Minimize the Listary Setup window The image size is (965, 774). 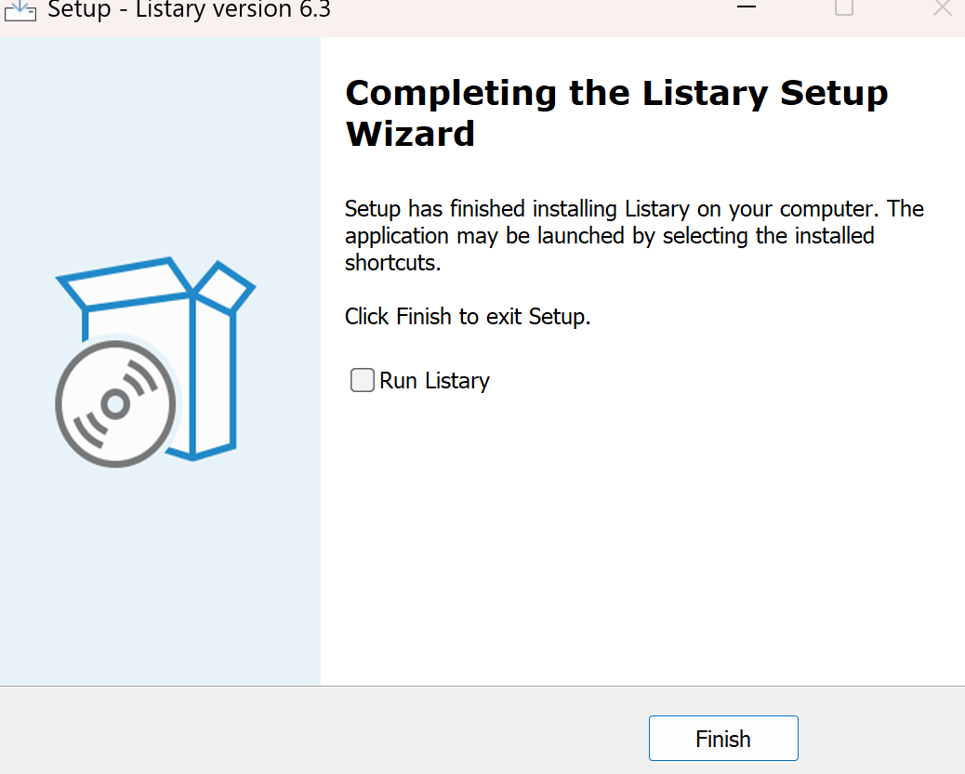[x=747, y=7]
